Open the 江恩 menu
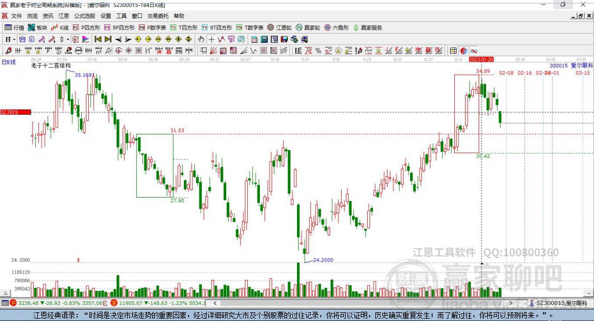The height and width of the screenshot is (321, 594). (64, 16)
